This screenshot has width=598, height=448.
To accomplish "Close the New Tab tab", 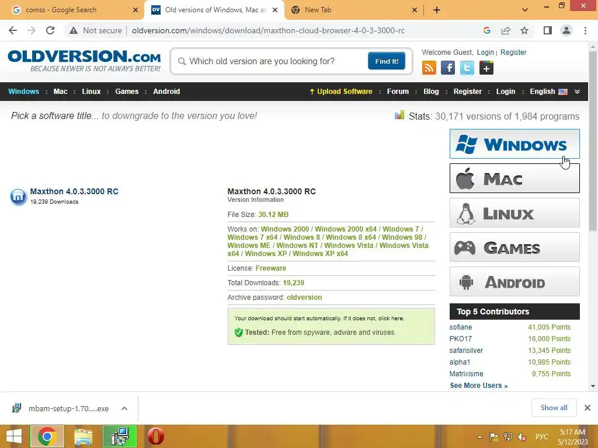I will coord(415,10).
